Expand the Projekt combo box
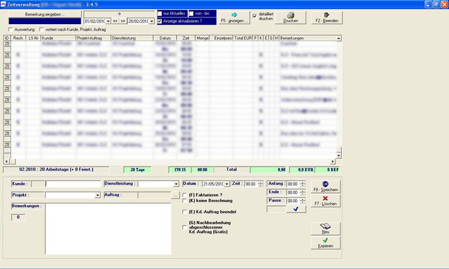Image resolution: width=449 pixels, height=269 pixels. pyautogui.click(x=98, y=195)
